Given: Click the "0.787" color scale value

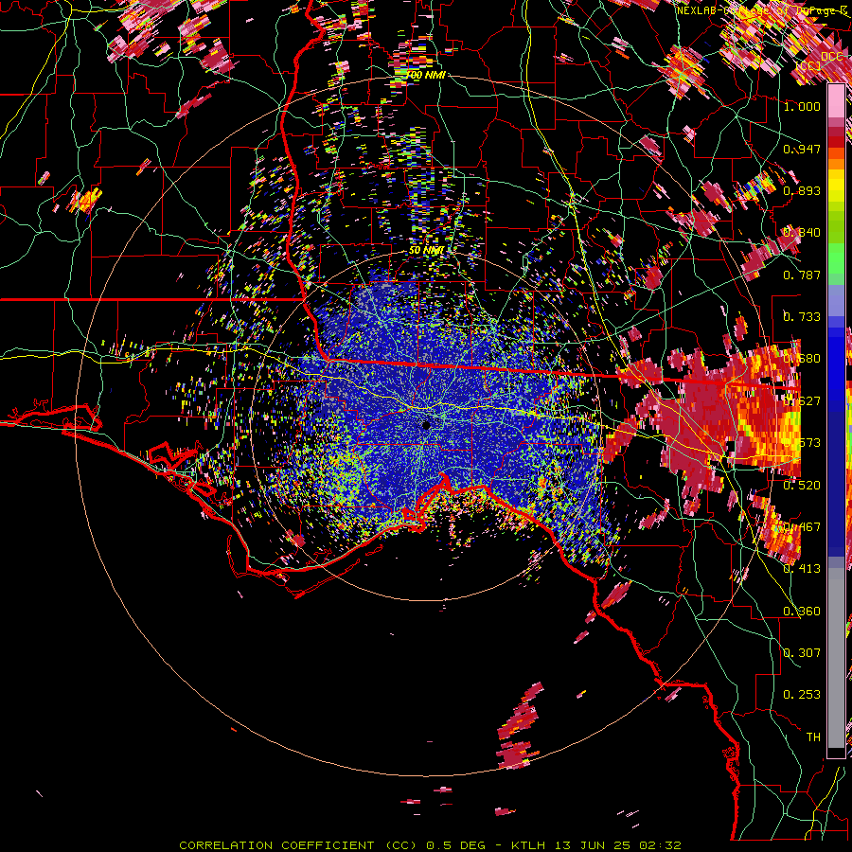Looking at the screenshot, I should 802,275.
